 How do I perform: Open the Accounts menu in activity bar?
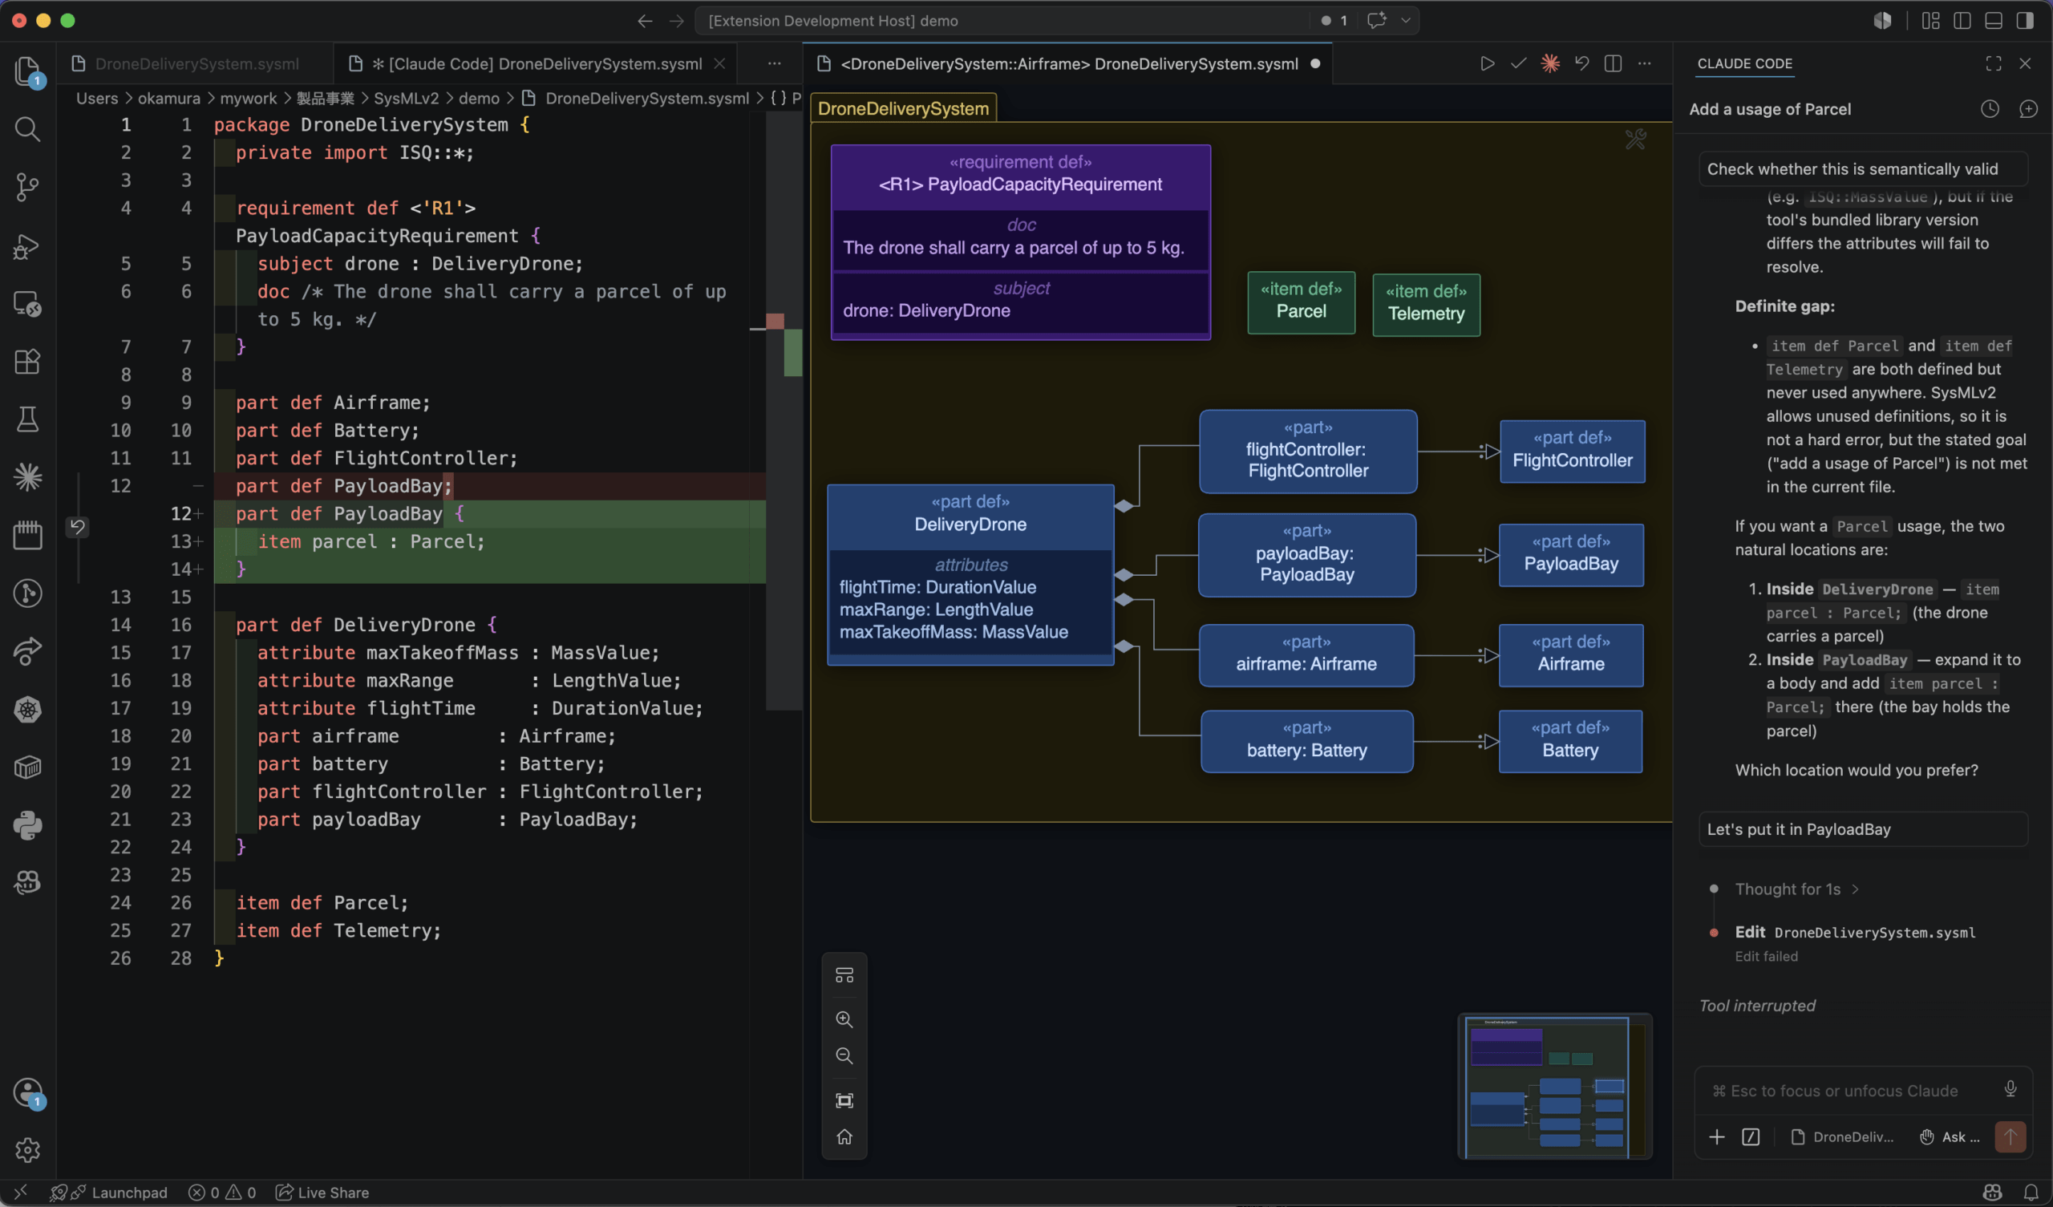27,1092
